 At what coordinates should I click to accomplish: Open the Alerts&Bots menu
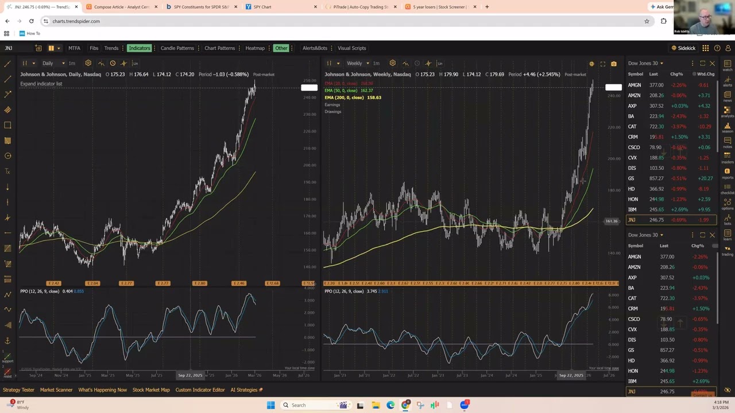pos(315,48)
